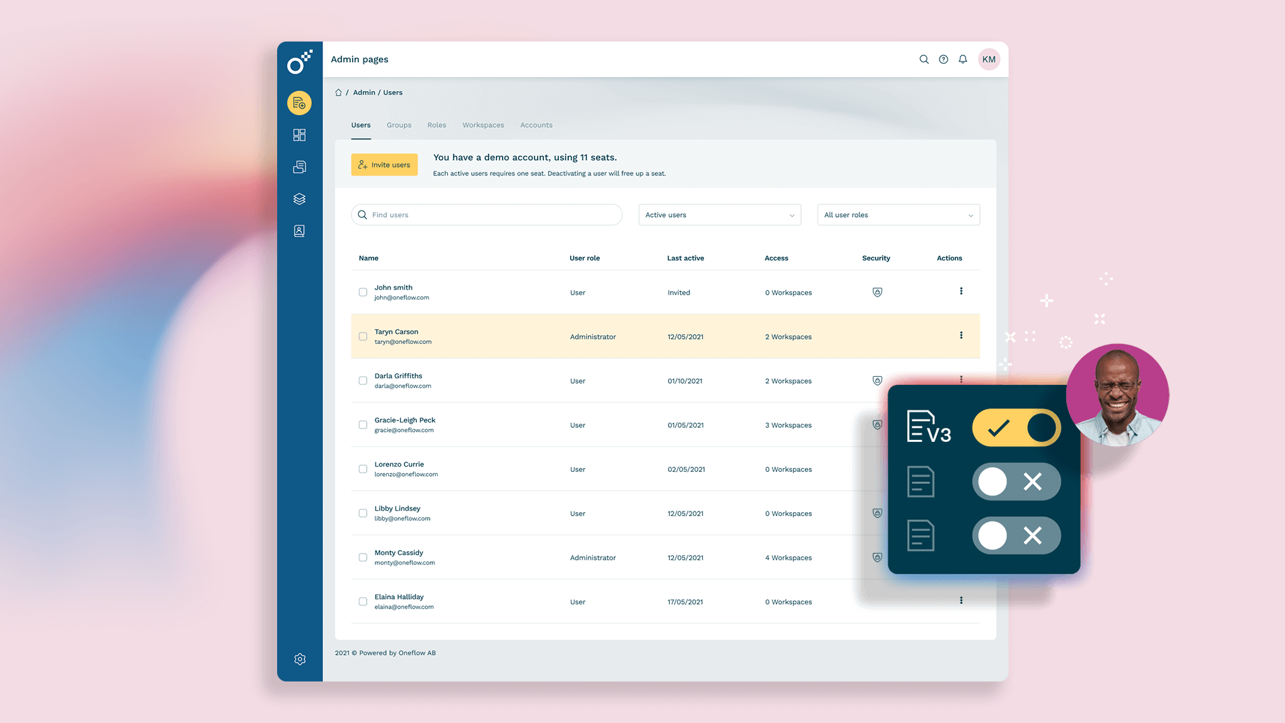Click the Invite users button
The width and height of the screenshot is (1285, 723).
(x=384, y=164)
